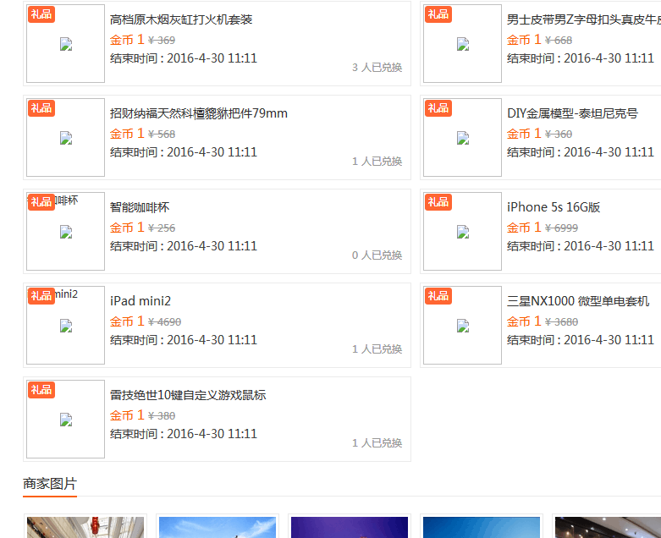Click the 0 人已兑换 count on 智能咖啡杯
This screenshot has height=538, width=661.
click(377, 255)
